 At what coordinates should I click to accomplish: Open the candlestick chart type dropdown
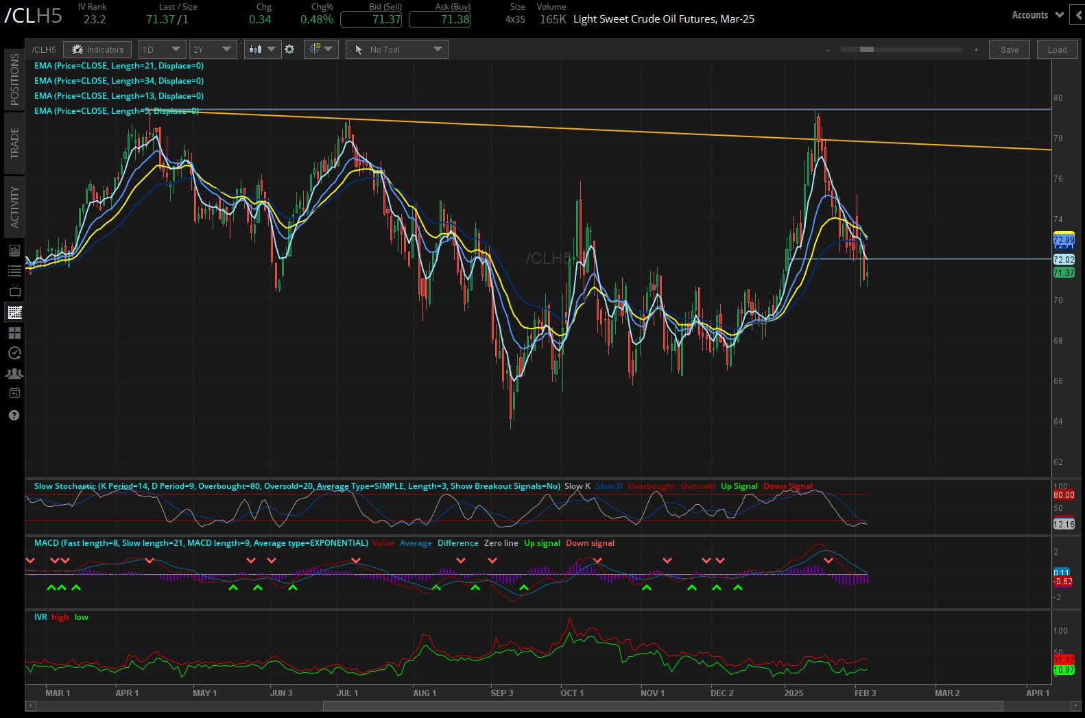(263, 49)
